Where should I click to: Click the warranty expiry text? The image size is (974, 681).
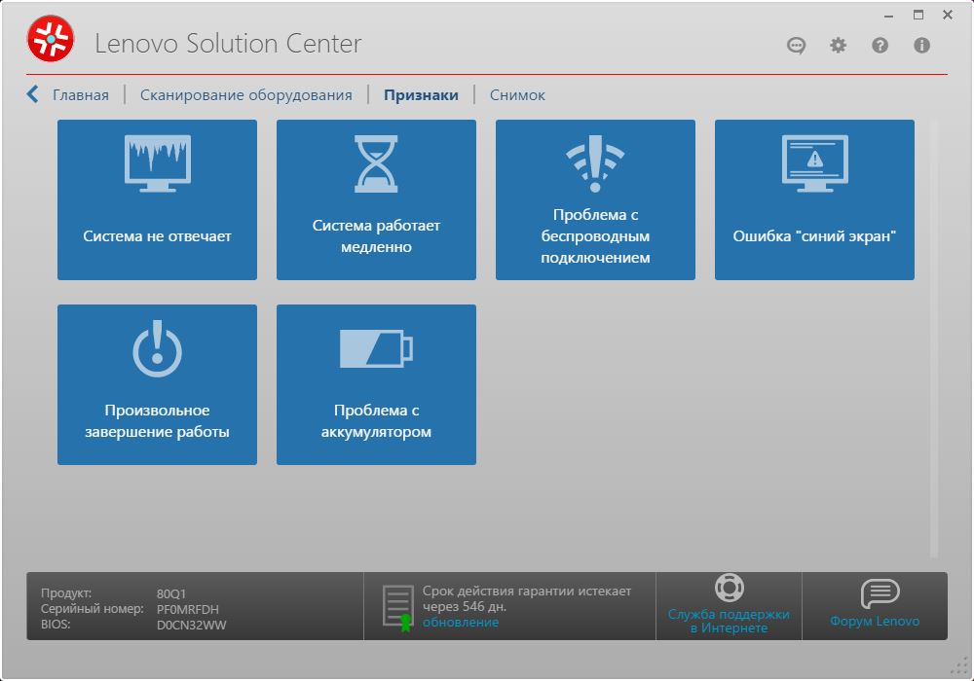click(x=527, y=598)
